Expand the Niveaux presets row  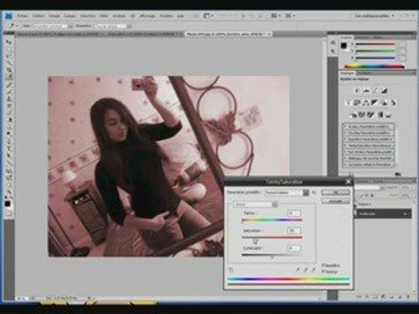[345, 126]
